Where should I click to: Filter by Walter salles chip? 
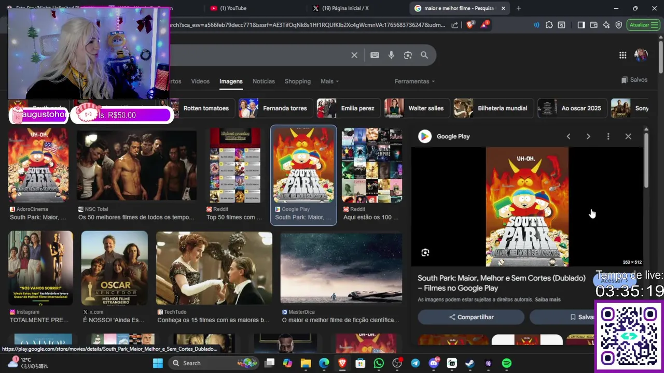click(x=417, y=108)
